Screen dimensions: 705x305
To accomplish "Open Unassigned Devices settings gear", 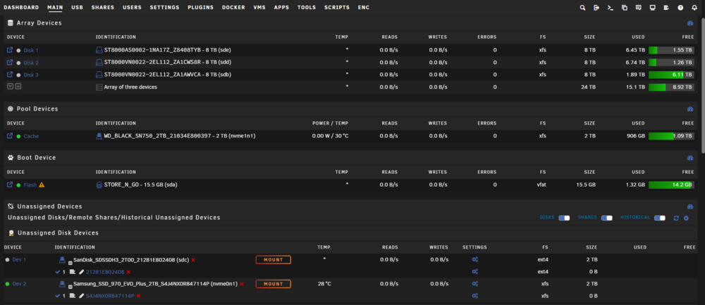I will 686,218.
